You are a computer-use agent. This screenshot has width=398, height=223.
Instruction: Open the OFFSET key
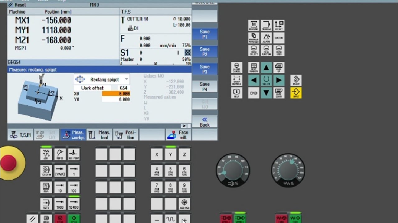(279, 25)
